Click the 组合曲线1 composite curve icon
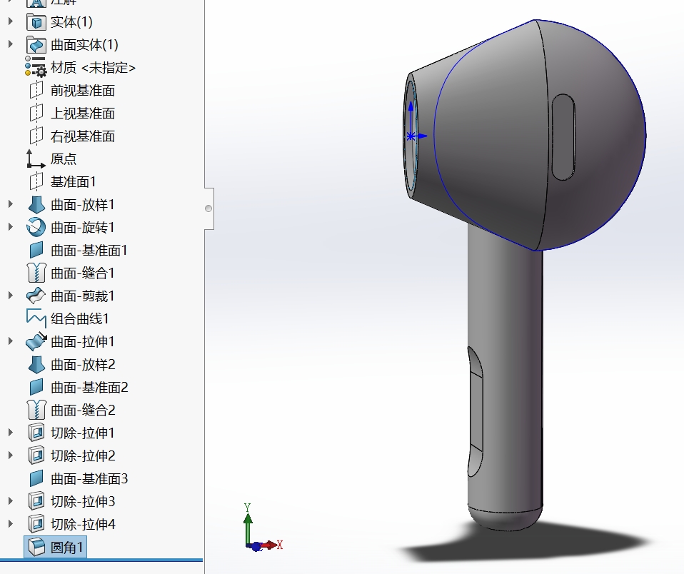 [36, 318]
